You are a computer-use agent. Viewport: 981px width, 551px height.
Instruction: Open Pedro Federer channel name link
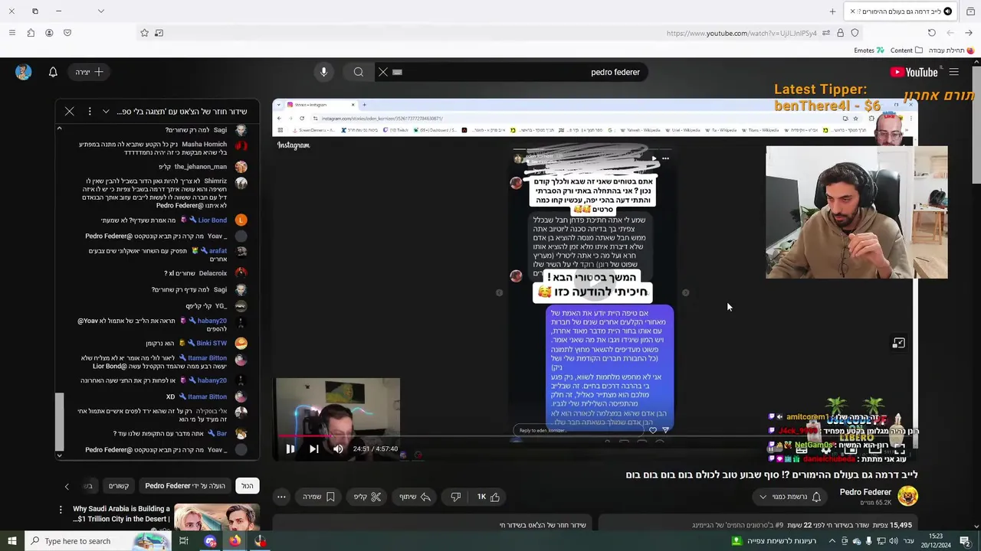coord(865,492)
